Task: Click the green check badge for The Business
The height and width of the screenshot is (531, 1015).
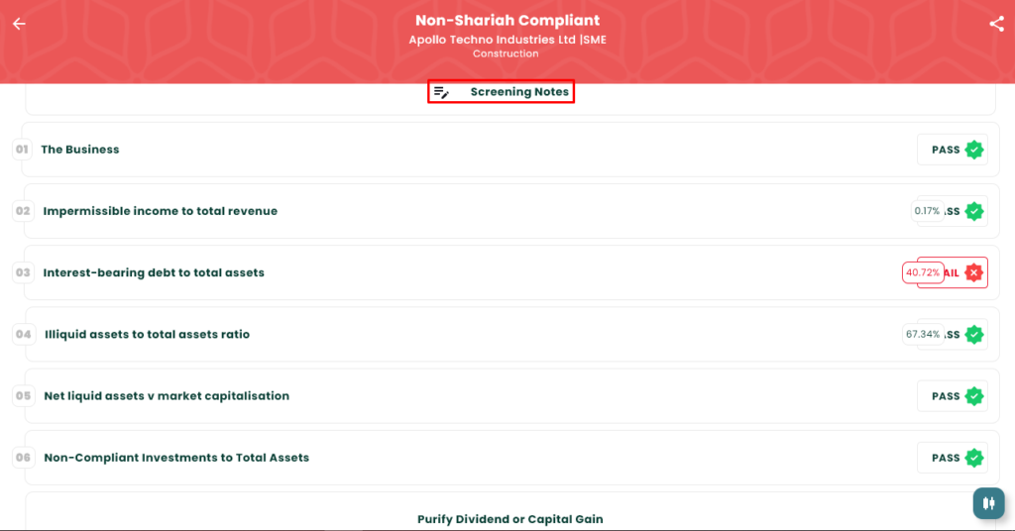Action: 974,150
